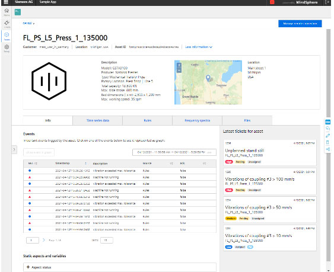Go to Home in the sidebar
This screenshot has width=334, height=272.
[x=7, y=12]
